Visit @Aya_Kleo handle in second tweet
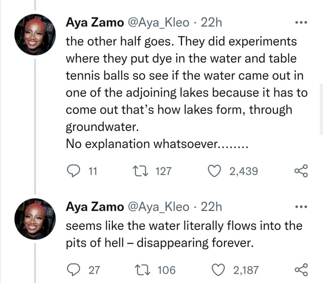The image size is (323, 283). pos(158,207)
